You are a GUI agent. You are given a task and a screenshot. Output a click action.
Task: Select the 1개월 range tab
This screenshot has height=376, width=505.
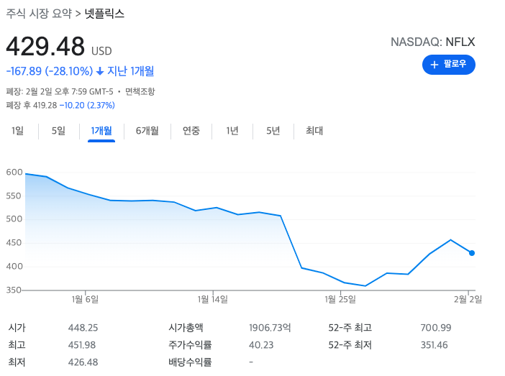click(x=101, y=131)
